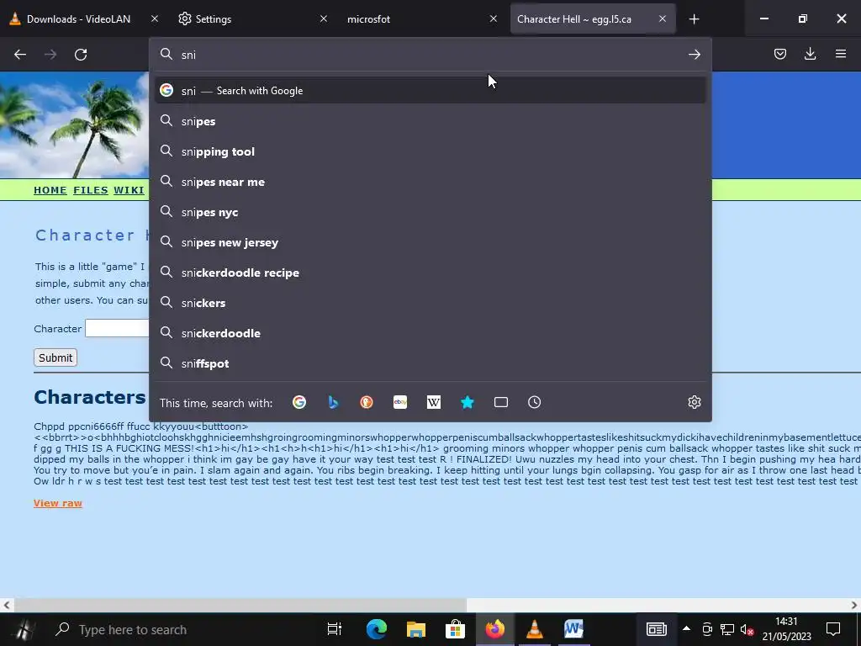Open the network tray icon

(727, 630)
